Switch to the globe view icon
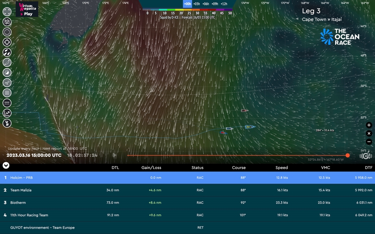This screenshot has width=375, height=234. click(x=7, y=32)
